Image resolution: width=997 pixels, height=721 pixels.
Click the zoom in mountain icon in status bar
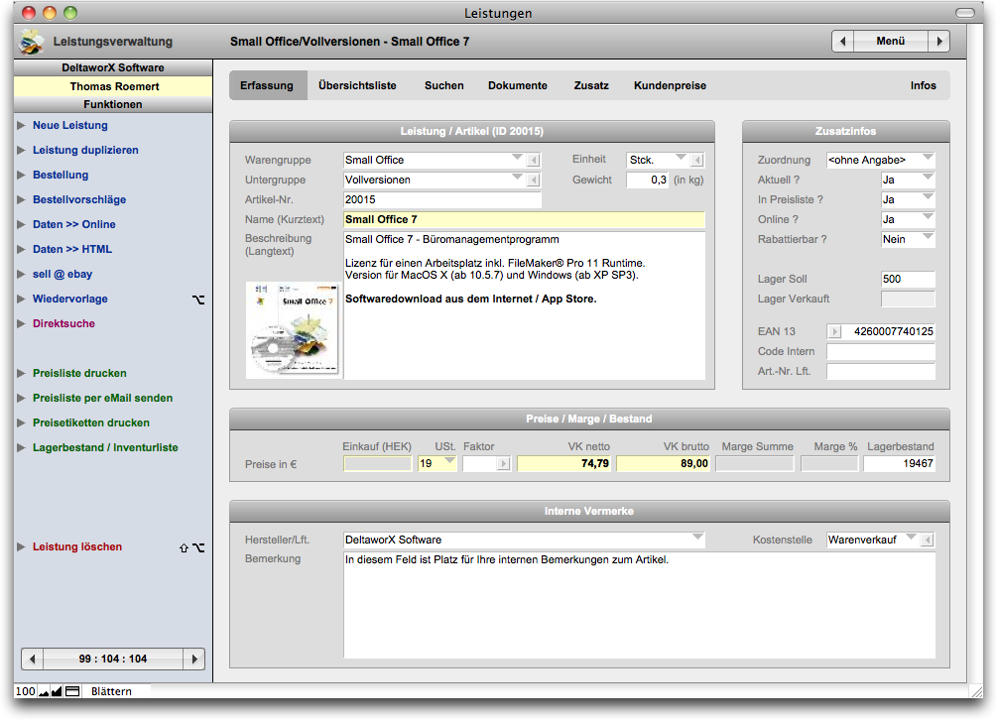click(x=57, y=692)
